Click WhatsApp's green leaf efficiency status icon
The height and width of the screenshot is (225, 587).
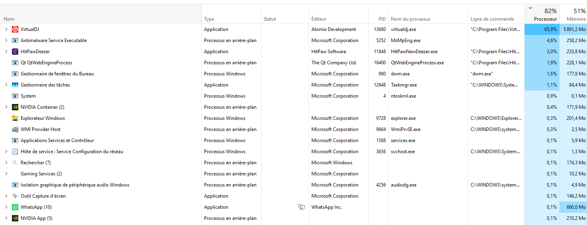coord(301,207)
